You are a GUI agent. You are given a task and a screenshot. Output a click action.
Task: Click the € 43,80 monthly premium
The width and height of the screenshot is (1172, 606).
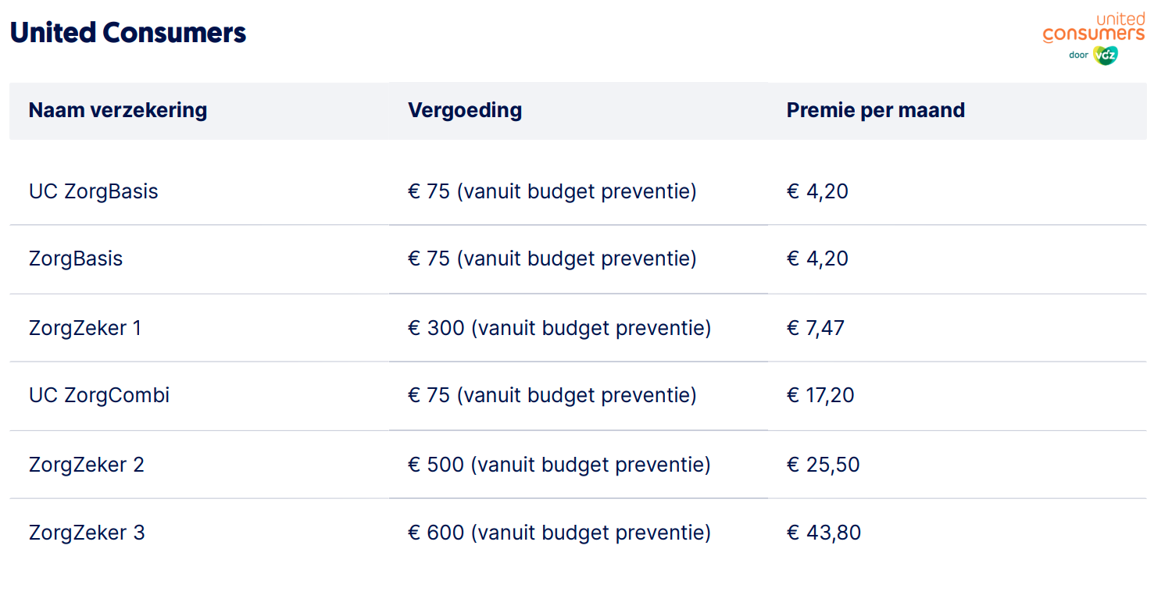point(824,533)
